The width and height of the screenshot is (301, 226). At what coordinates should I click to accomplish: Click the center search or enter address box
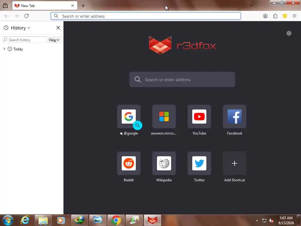182,79
